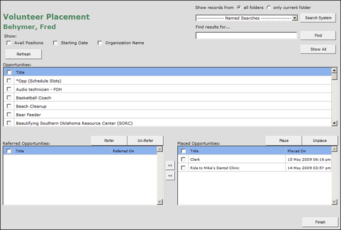
Task: Check the Basketball Coach row checkbox
Action: (x=9, y=97)
